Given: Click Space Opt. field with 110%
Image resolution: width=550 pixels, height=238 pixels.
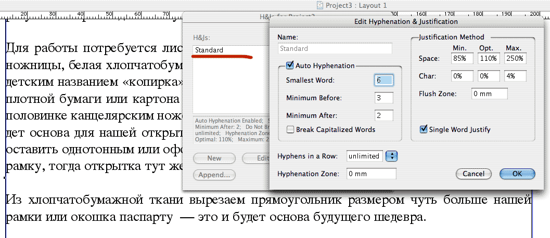Looking at the screenshot, I should pos(489,59).
